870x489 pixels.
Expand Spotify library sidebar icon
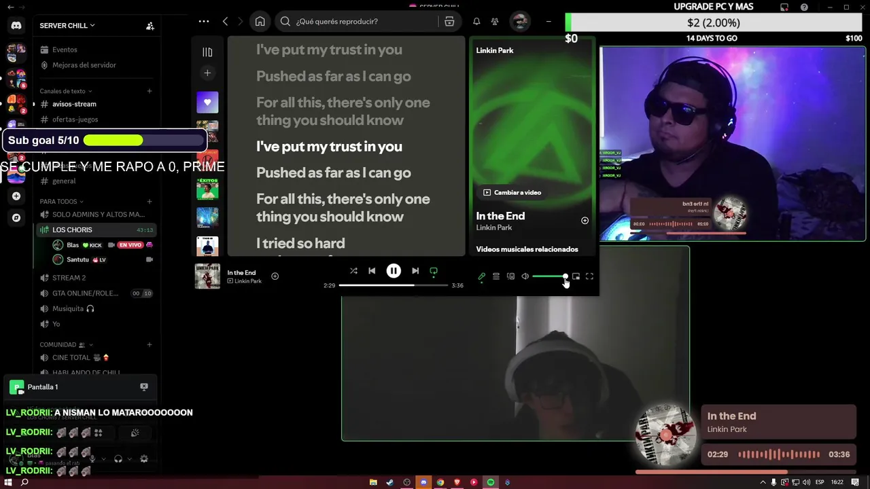coord(207,52)
